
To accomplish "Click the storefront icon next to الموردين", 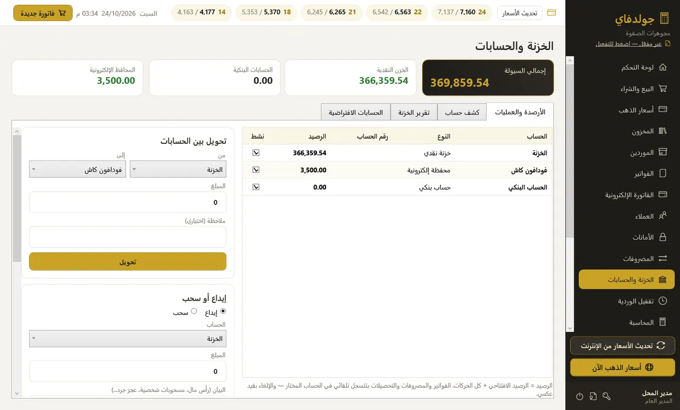I will click(x=662, y=152).
